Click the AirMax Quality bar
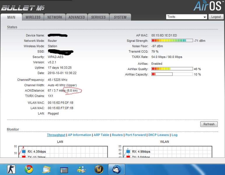The image size is (225, 175). click(172, 69)
